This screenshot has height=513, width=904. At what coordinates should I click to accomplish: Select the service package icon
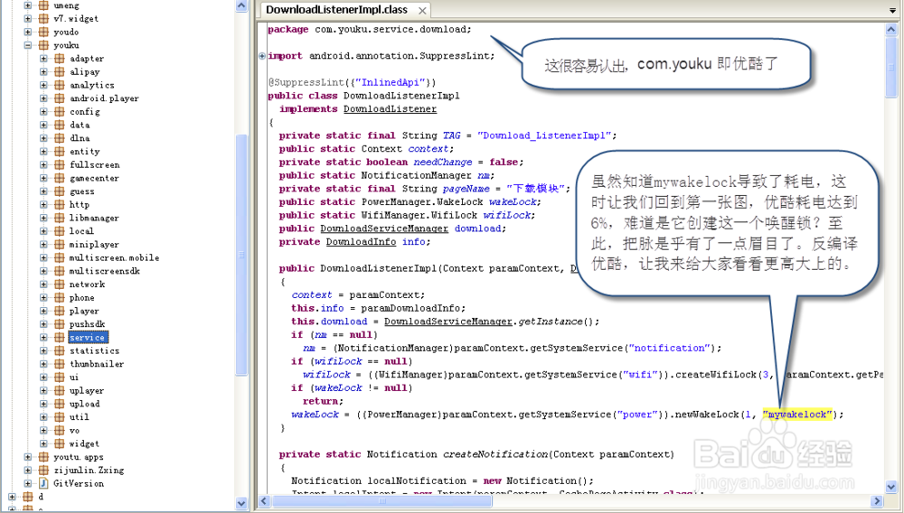(x=60, y=338)
